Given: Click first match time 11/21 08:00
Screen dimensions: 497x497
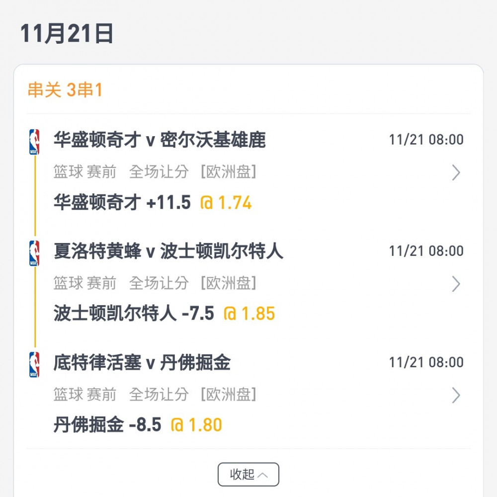Looking at the screenshot, I should pos(426,140).
